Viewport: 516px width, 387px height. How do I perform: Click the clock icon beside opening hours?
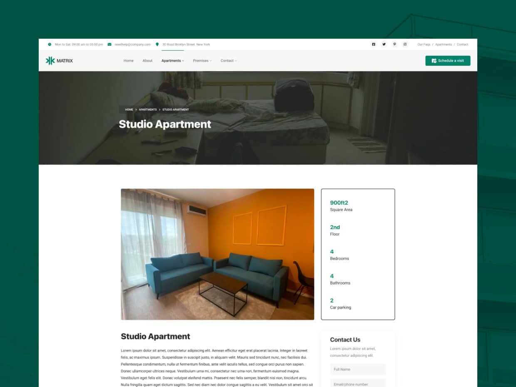[50, 44]
